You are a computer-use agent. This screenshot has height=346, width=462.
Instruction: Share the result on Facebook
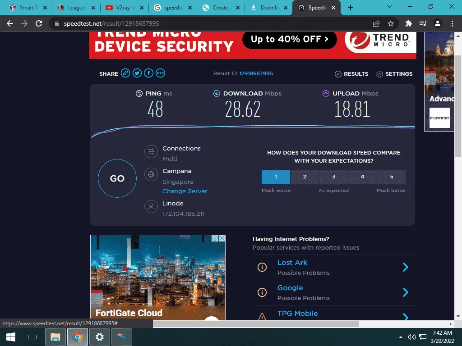point(148,73)
